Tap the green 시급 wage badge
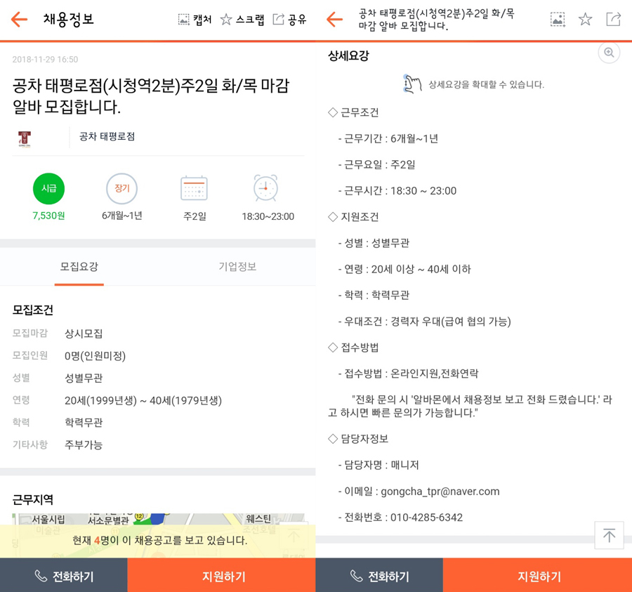This screenshot has width=632, height=592. pos(48,189)
